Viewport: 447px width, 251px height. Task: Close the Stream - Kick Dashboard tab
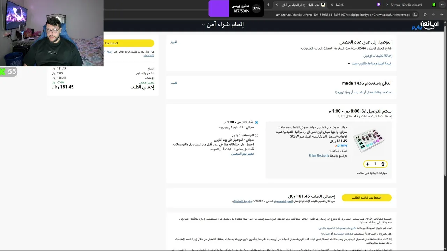click(387, 5)
